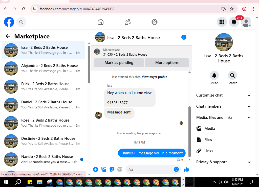Open conversation information blue info icon
The width and height of the screenshot is (259, 187).
pos(184,37)
